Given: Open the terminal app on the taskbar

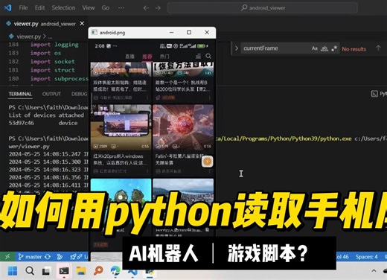Looking at the screenshot, I should 64,271.
